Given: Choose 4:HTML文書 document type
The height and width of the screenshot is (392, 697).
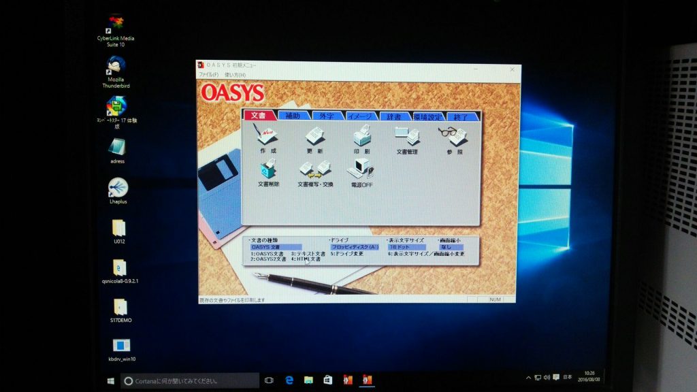Looking at the screenshot, I should [x=306, y=259].
